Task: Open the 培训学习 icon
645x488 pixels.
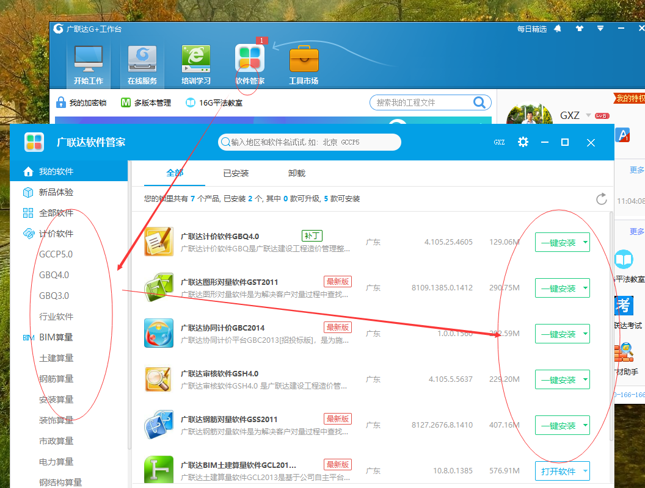Action: click(196, 65)
